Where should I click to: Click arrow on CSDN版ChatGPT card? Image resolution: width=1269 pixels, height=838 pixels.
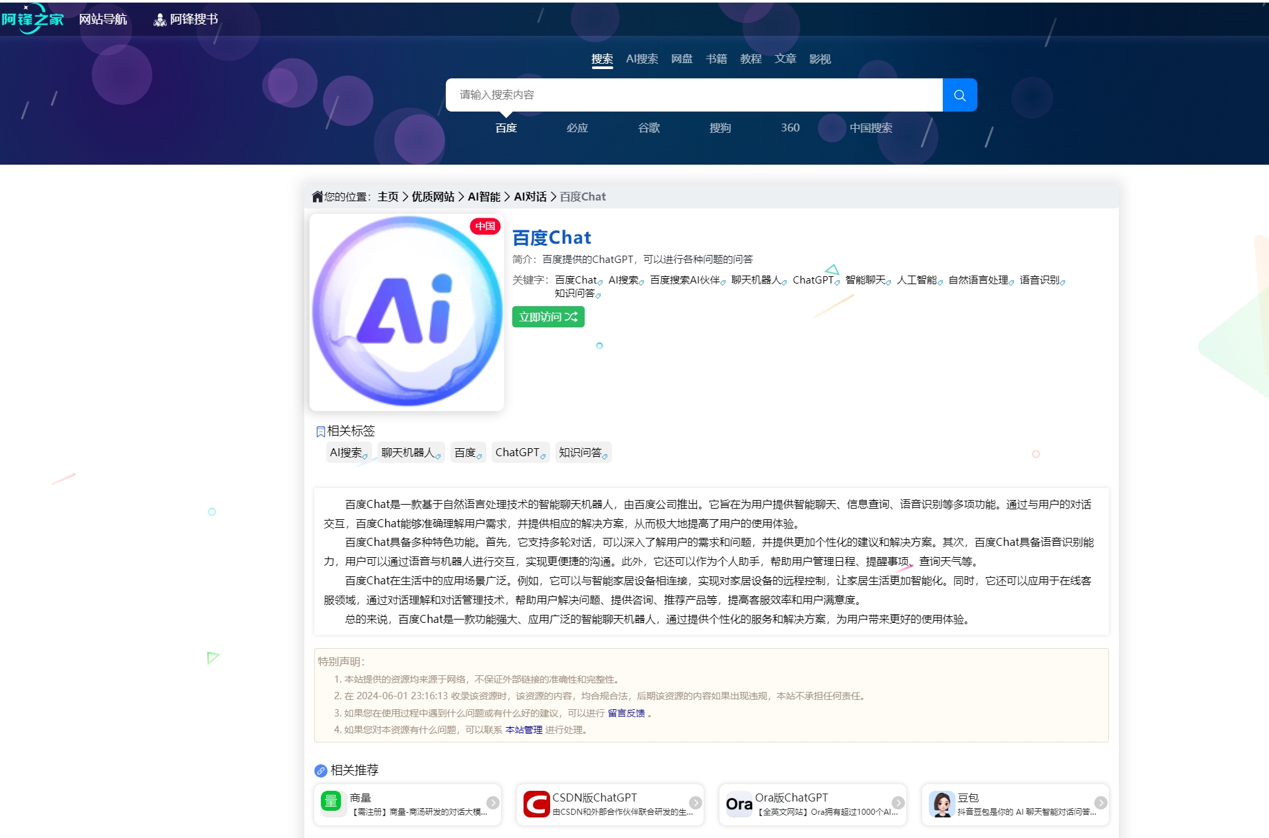click(695, 803)
